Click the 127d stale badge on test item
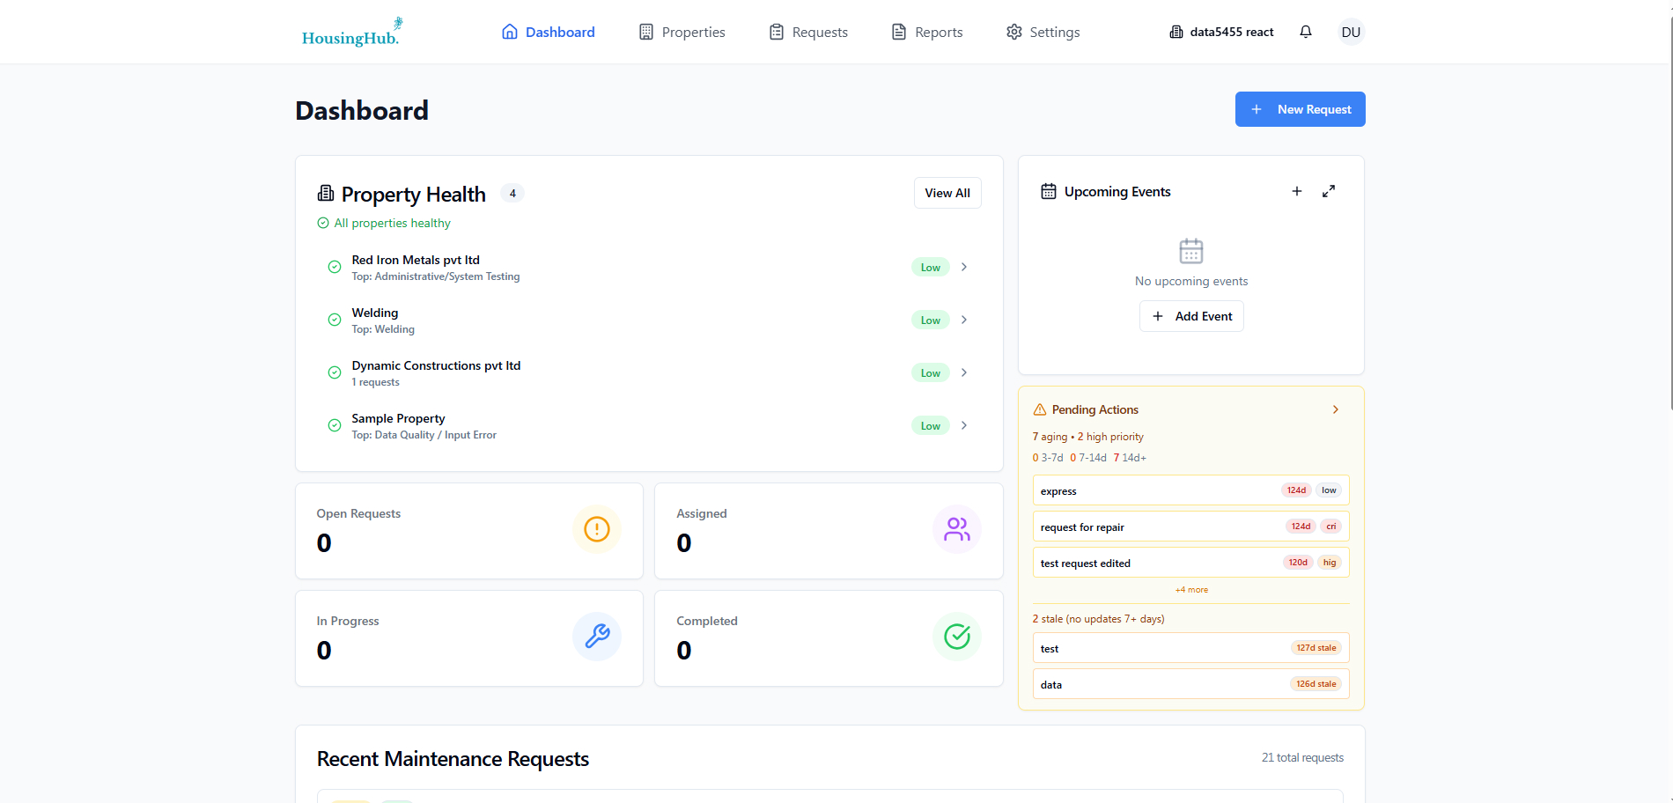 point(1316,647)
